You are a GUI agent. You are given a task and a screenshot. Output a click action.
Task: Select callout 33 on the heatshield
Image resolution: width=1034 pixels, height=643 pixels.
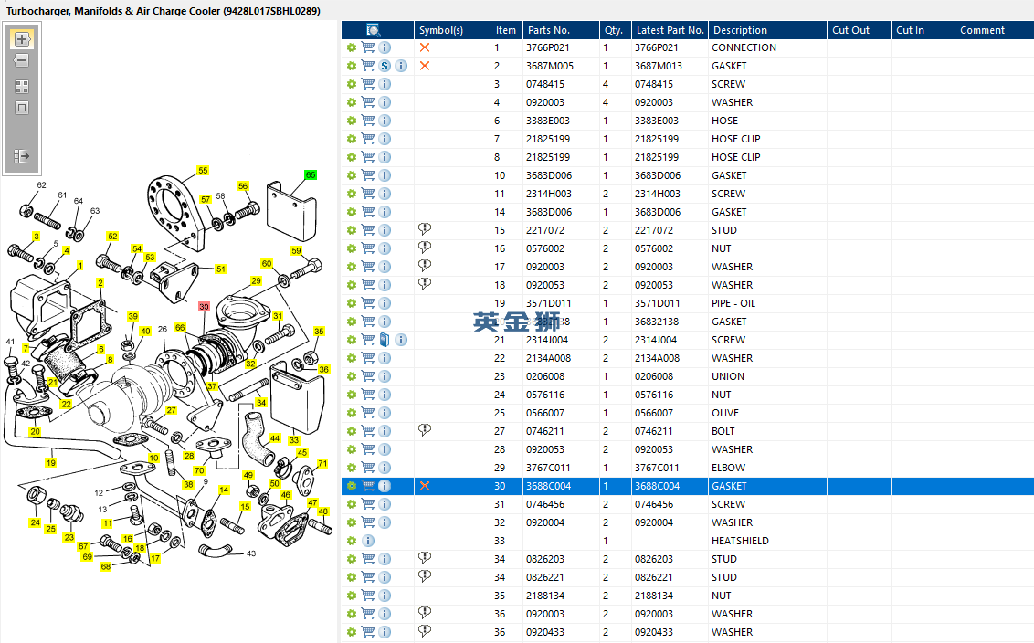tap(294, 440)
